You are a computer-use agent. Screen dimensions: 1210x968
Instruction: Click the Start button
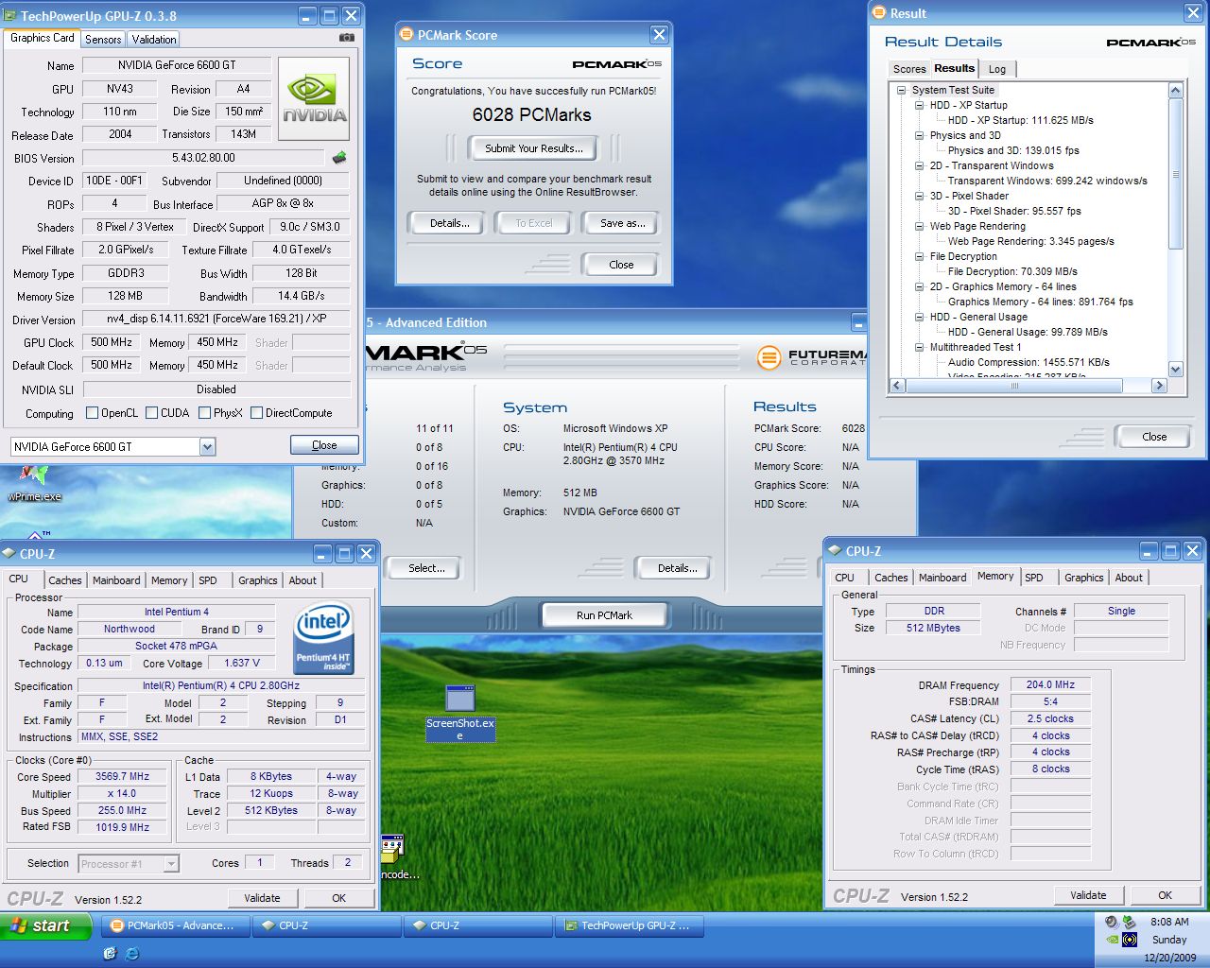[x=47, y=926]
